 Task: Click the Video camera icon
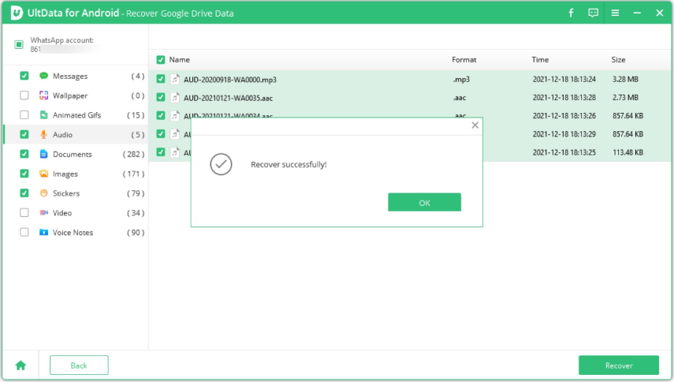coord(43,212)
